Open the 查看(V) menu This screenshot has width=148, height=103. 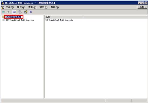[32, 7]
